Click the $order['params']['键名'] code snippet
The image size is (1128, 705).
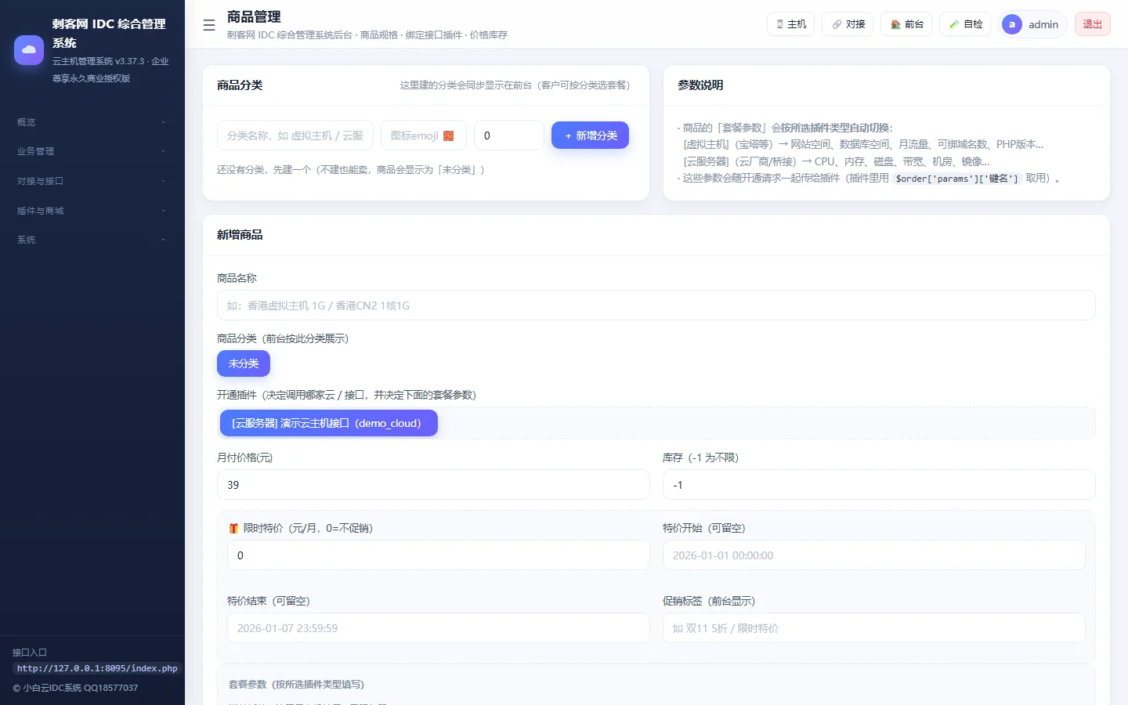[x=957, y=179]
